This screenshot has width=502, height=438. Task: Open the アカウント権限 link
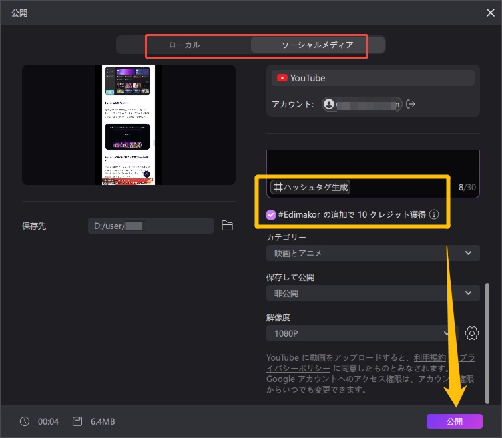[446, 379]
